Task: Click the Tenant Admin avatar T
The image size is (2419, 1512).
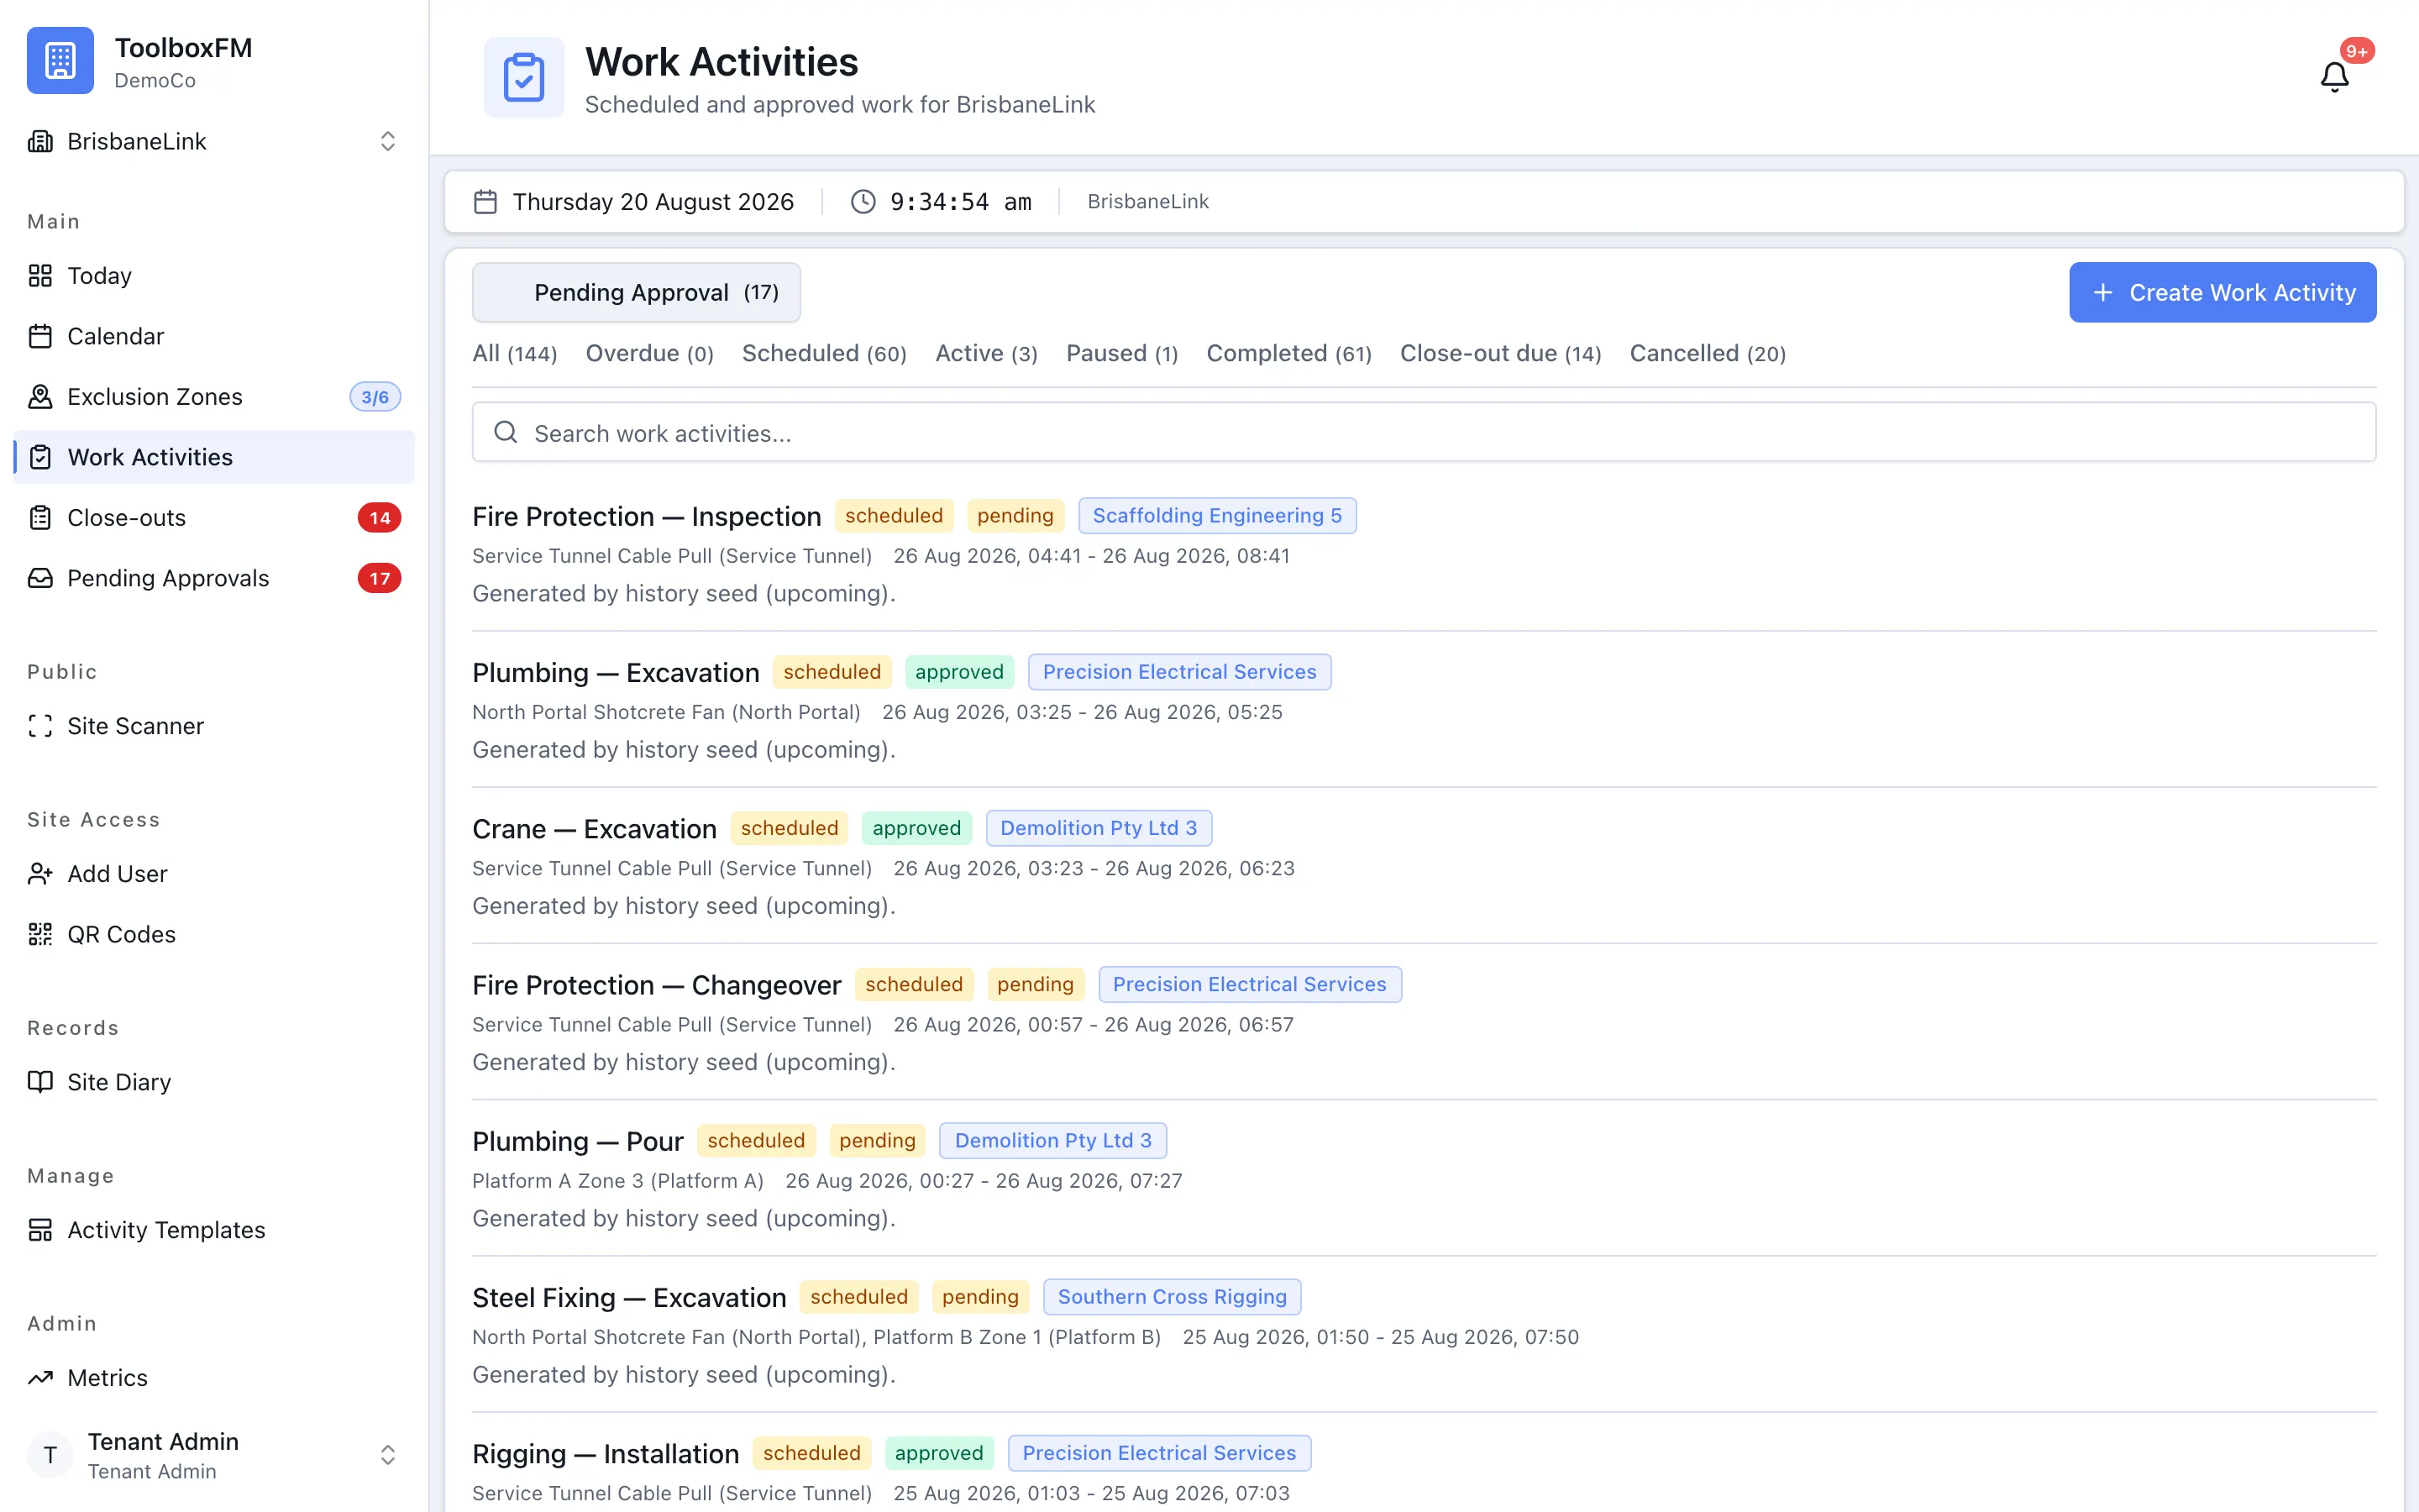Action: coord(50,1456)
